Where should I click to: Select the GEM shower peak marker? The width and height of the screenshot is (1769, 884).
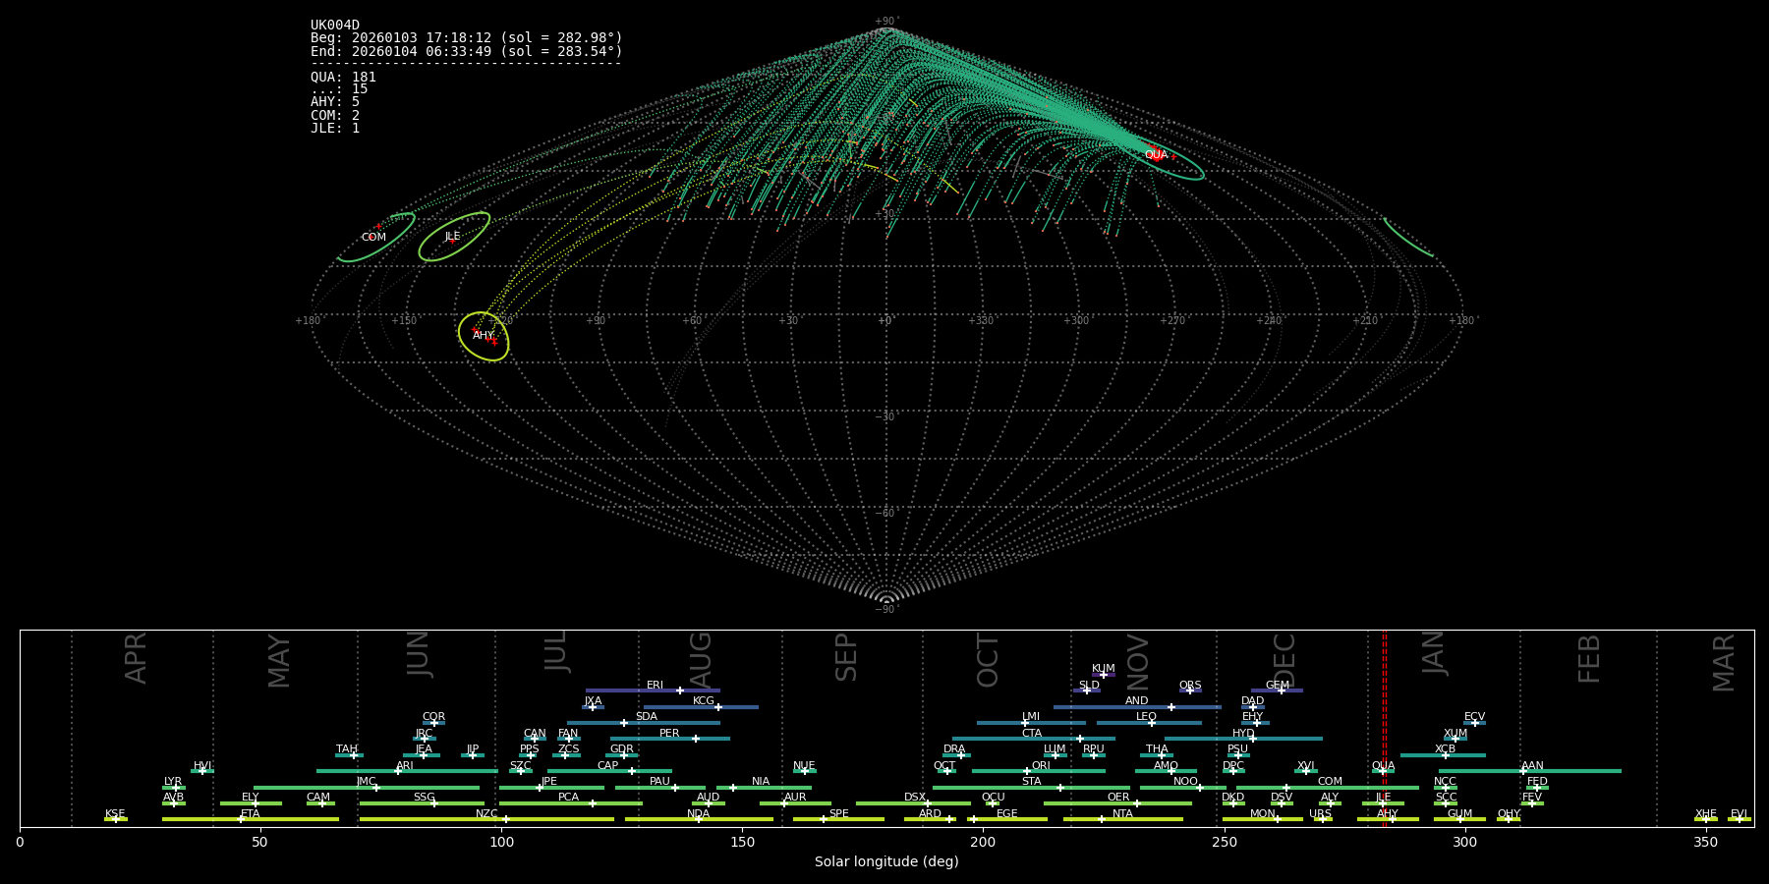coord(1281,691)
